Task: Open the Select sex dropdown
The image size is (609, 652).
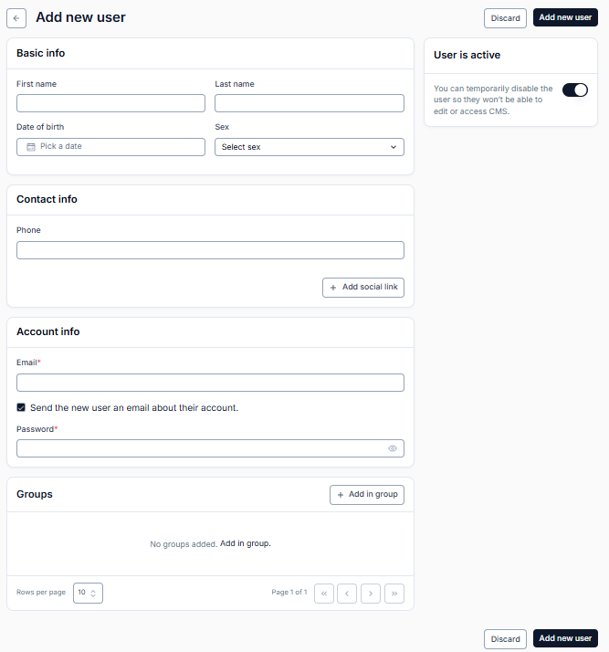Action: pyautogui.click(x=310, y=147)
